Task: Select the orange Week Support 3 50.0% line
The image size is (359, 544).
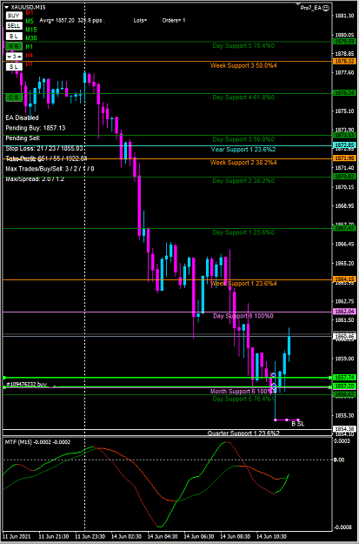Action: tap(166, 62)
